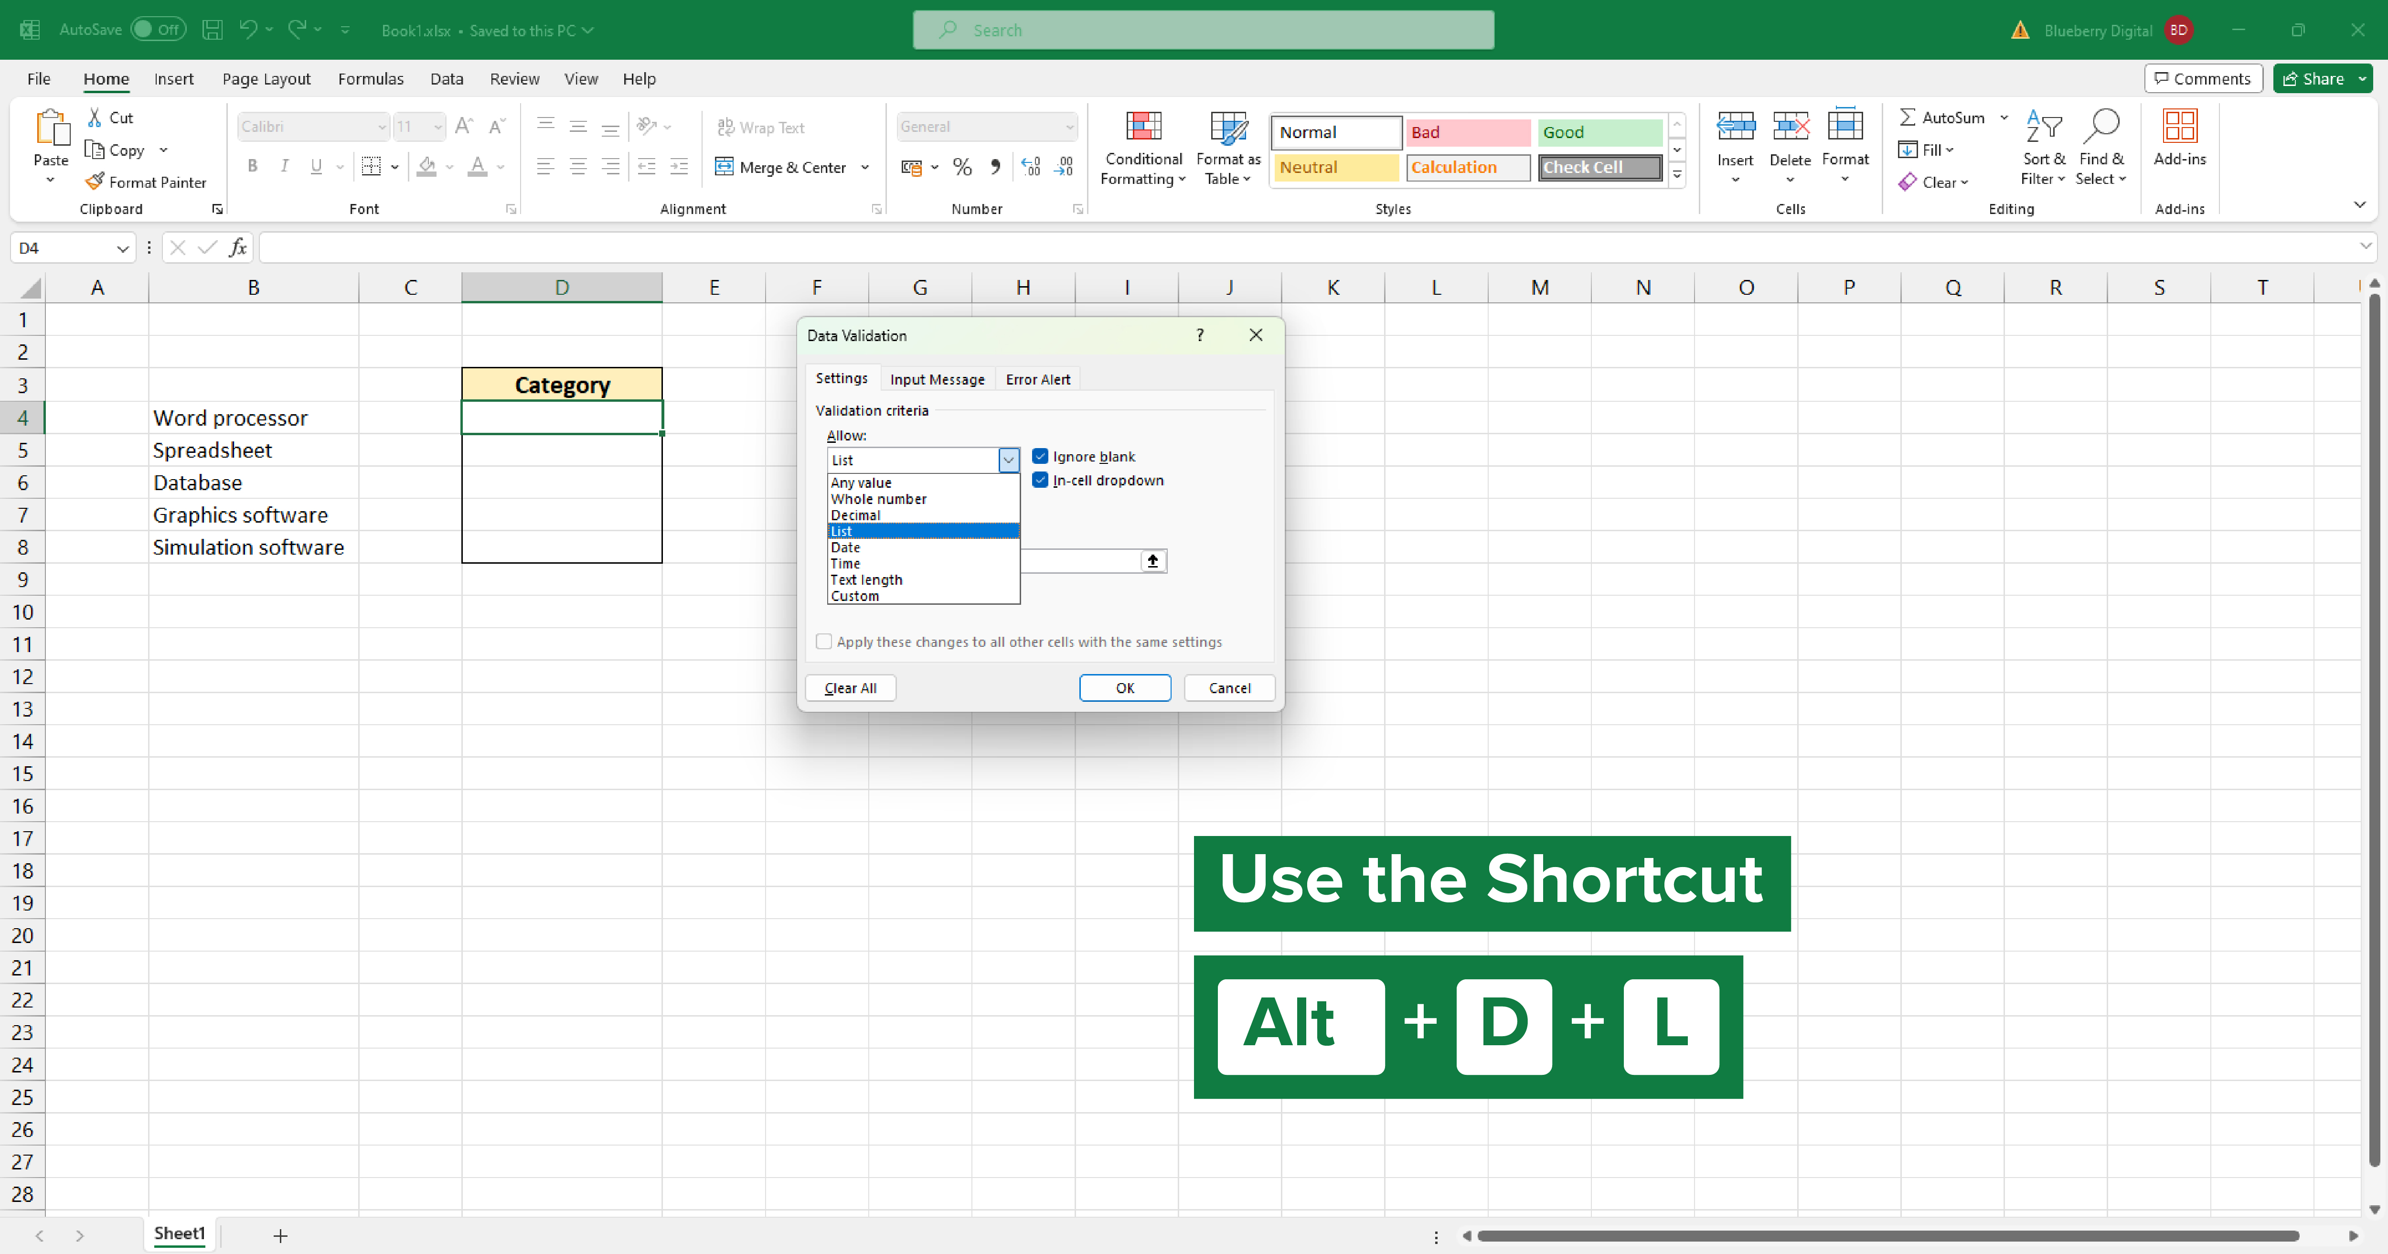Image resolution: width=2388 pixels, height=1254 pixels.
Task: Open the Formulas ribbon tab
Action: (371, 79)
